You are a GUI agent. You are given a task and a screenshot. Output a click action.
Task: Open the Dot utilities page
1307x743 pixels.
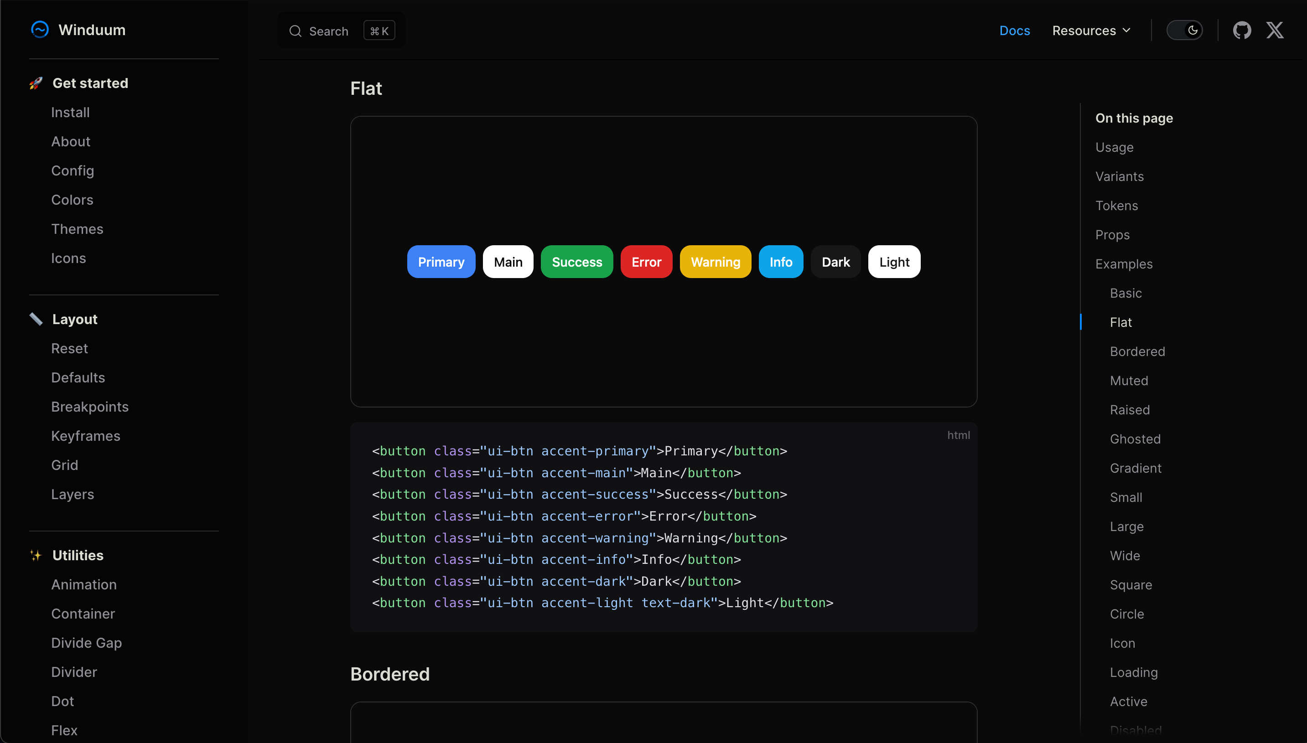tap(62, 701)
